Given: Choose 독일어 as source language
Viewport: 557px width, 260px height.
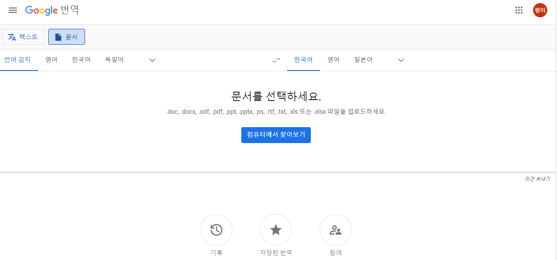Looking at the screenshot, I should click(x=114, y=60).
